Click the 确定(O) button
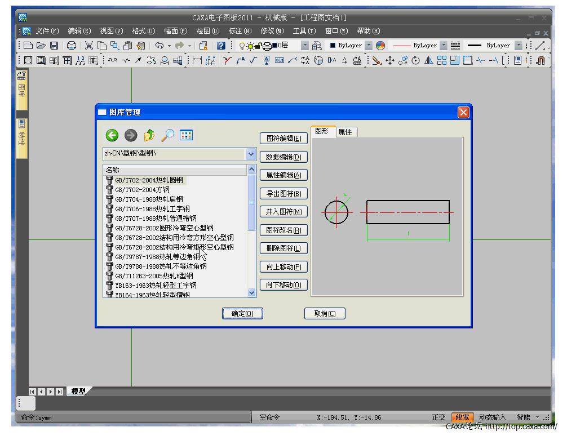The height and width of the screenshot is (436, 567). tap(243, 313)
